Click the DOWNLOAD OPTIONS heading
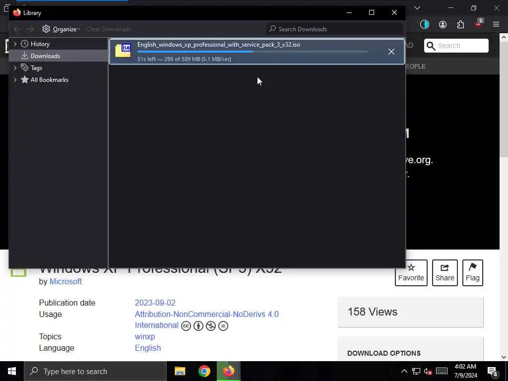The width and height of the screenshot is (508, 381). pos(384,353)
